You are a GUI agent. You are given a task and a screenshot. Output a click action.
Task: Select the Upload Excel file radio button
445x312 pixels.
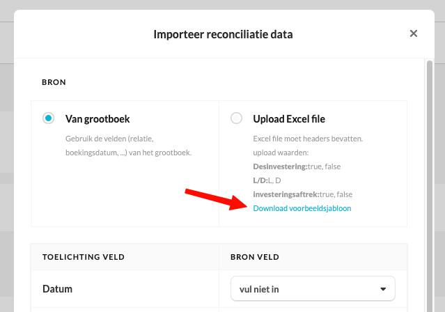236,118
